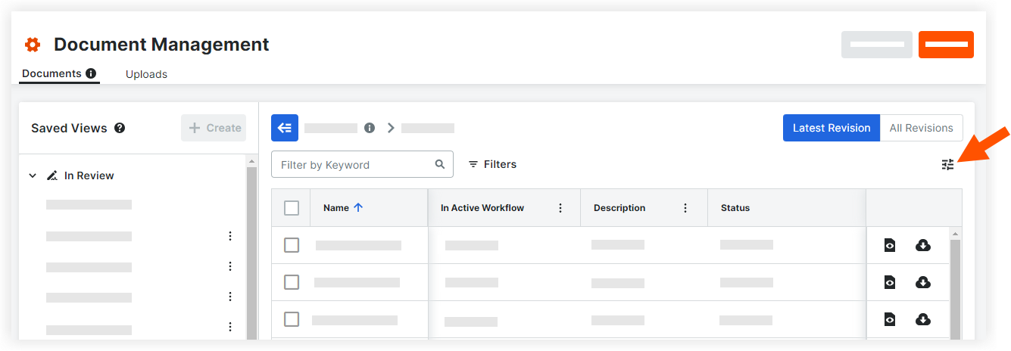Screen dimensions: 1011x351
Task: Check the first document row checkbox
Action: (292, 245)
